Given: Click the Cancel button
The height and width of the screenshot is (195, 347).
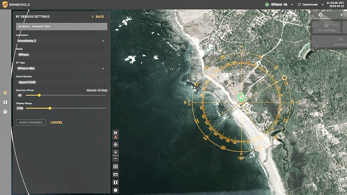Looking at the screenshot, I should coord(56,123).
